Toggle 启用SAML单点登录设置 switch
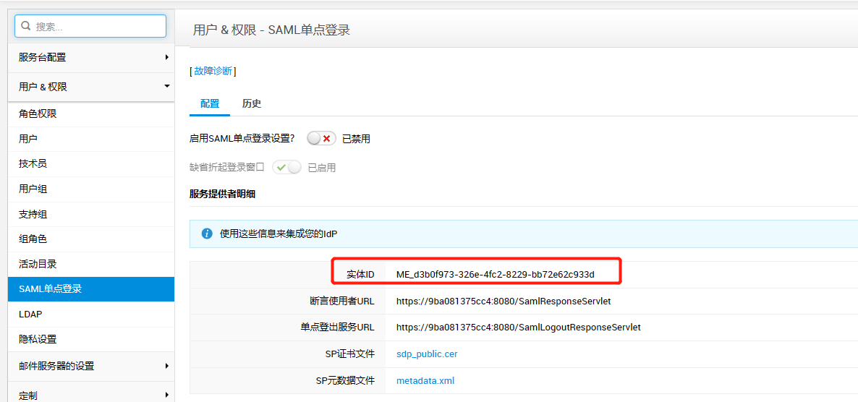Viewport: 858px width, 402px height. pos(321,138)
